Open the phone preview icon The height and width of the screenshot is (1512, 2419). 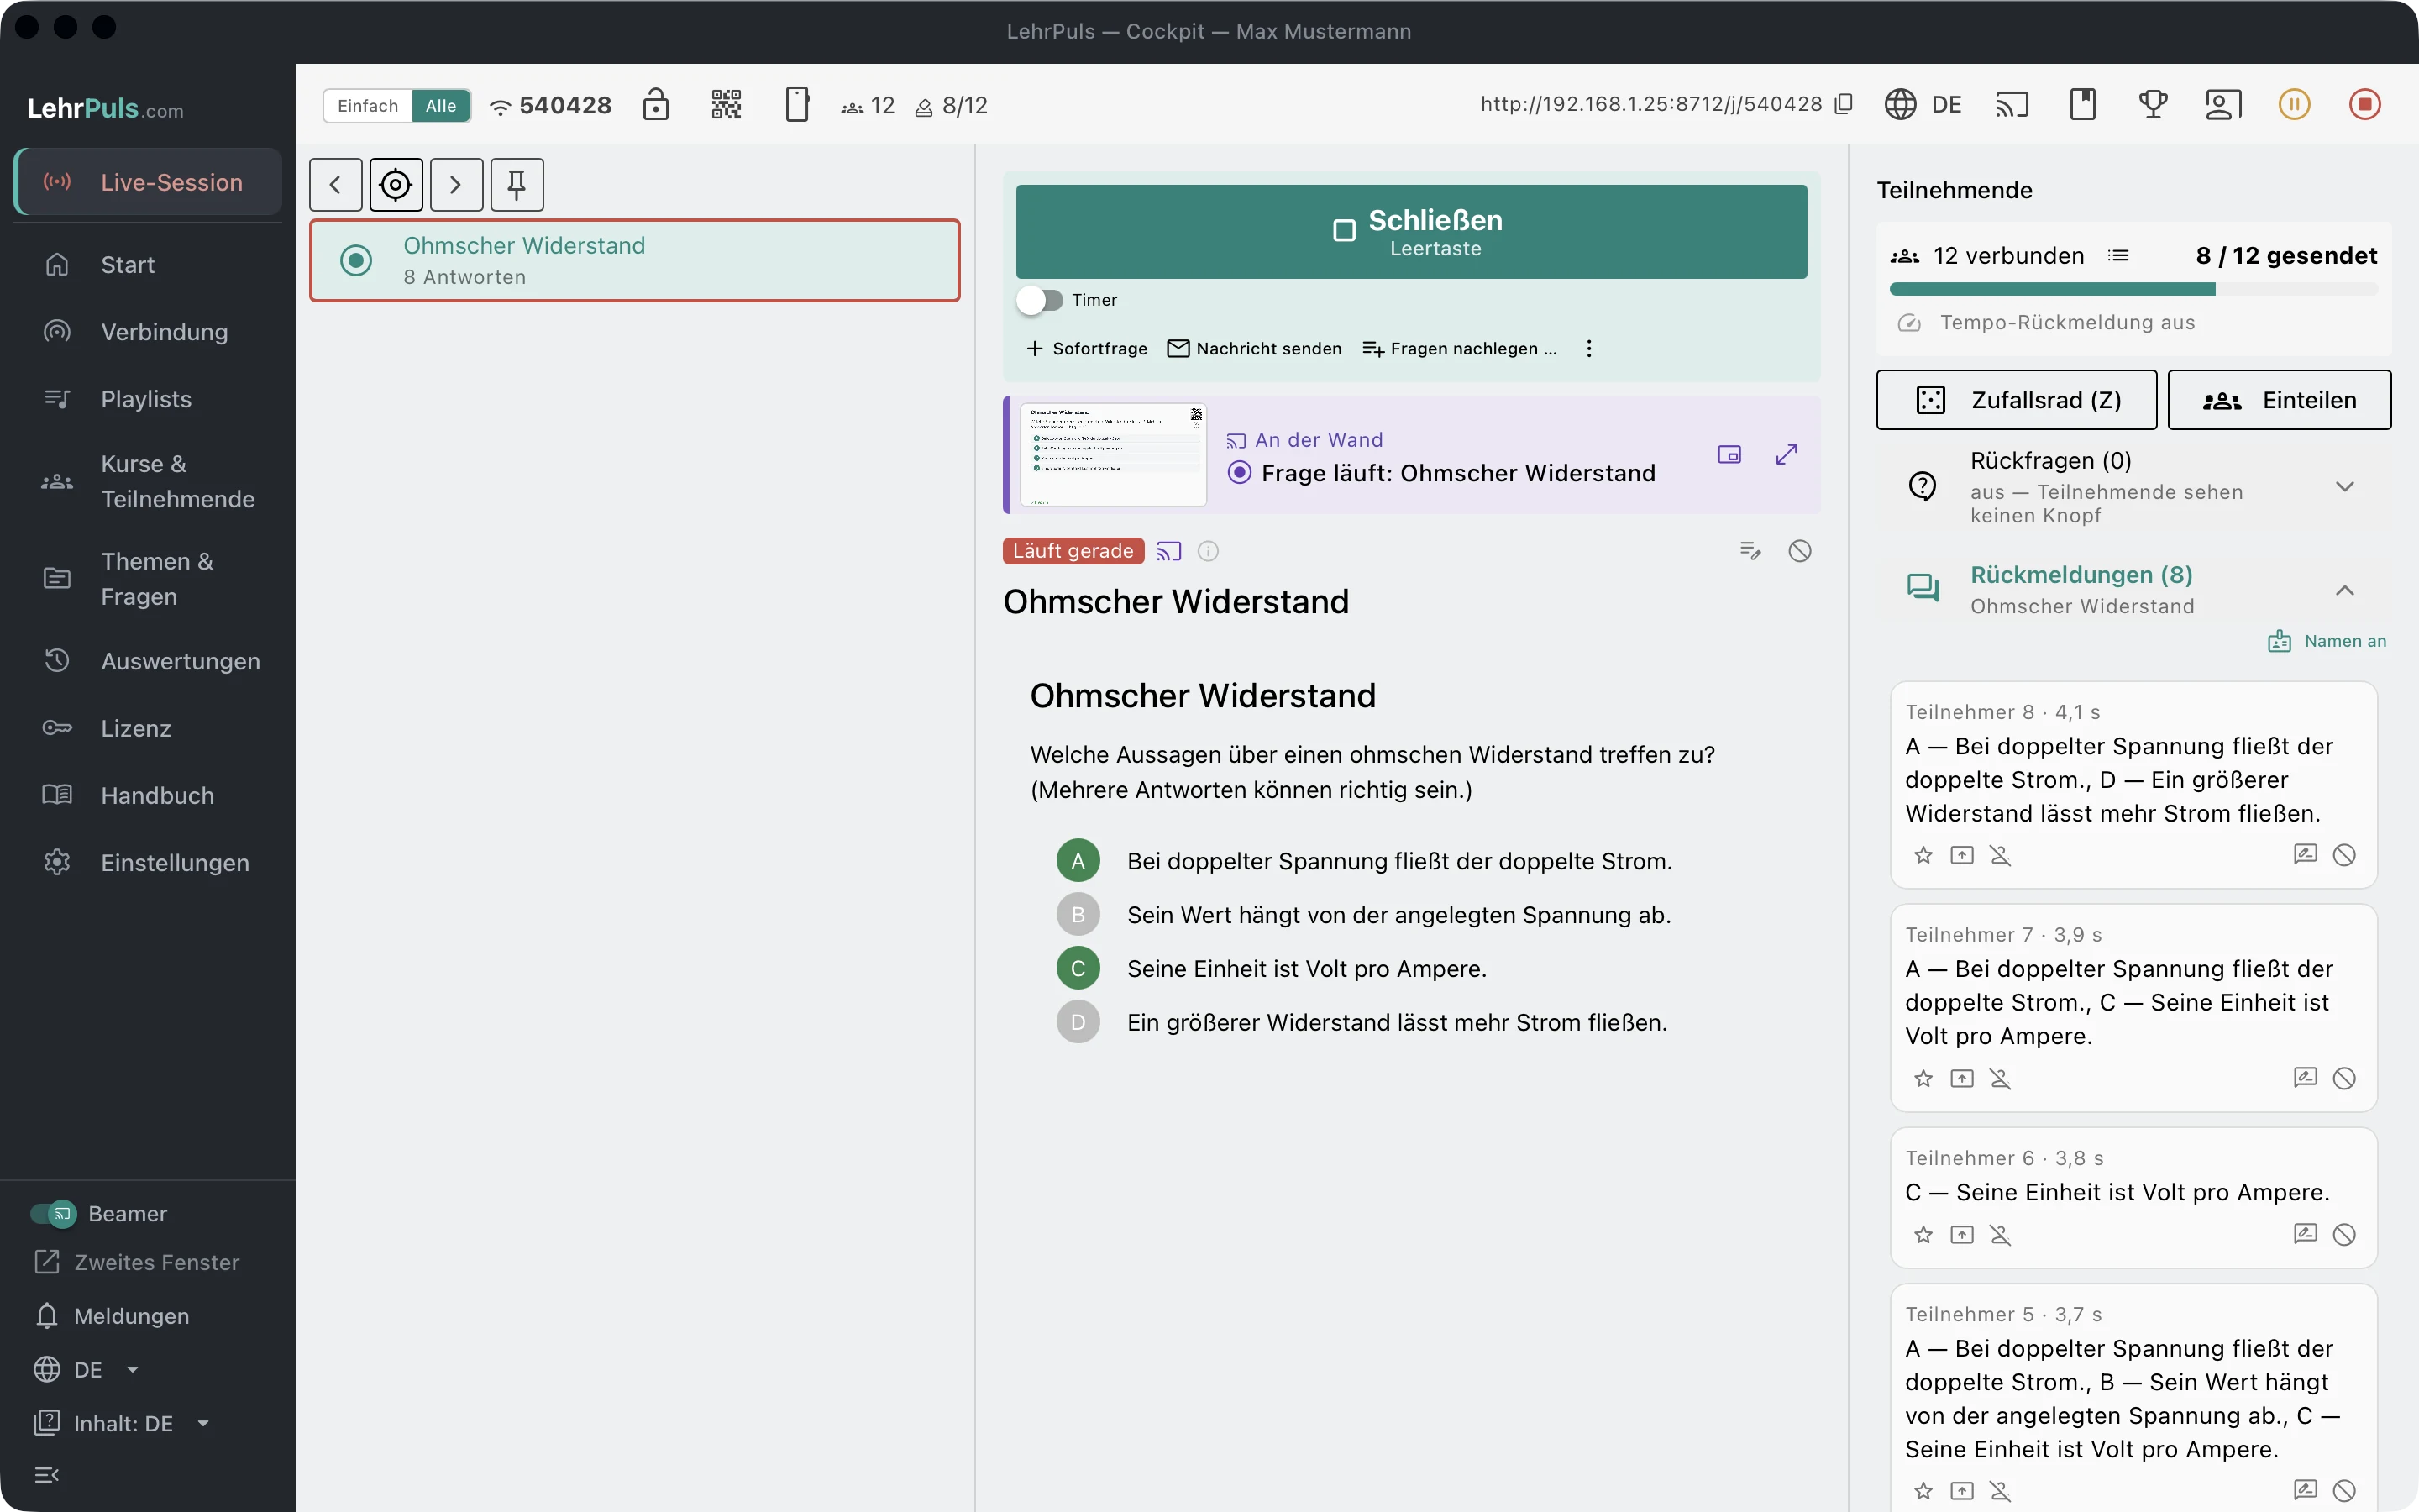[796, 104]
